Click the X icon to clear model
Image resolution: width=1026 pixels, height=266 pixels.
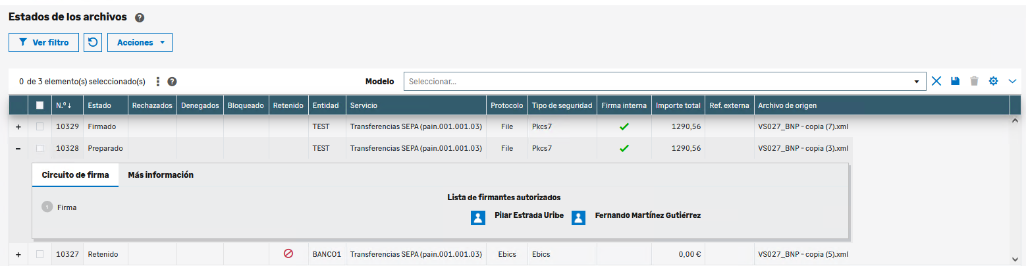[936, 81]
